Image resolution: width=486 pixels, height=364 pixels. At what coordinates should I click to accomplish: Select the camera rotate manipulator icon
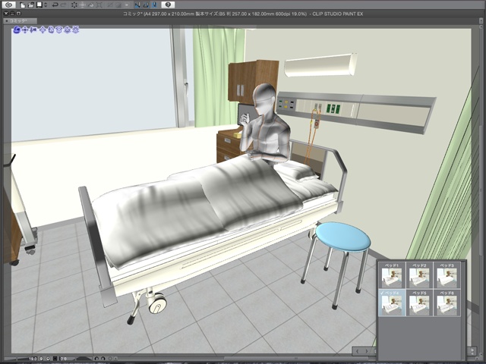(x=17, y=30)
